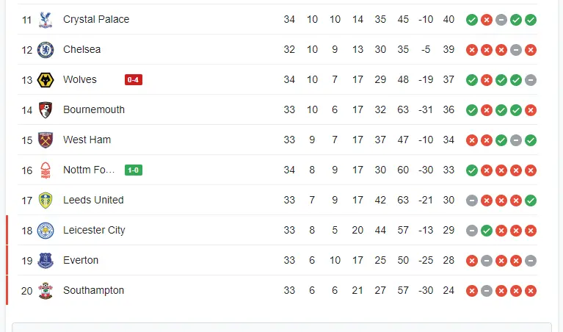
Task: Click the Southampton club crest
Action: 46,291
